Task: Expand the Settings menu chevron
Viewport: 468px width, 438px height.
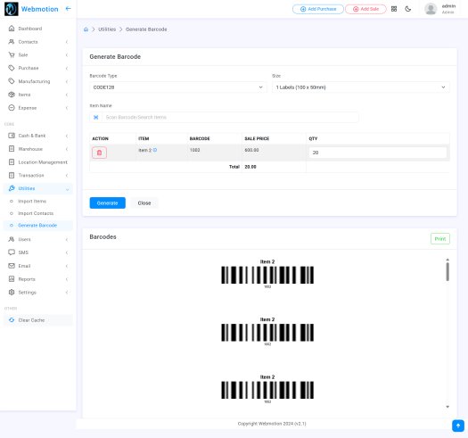Action: [x=67, y=293]
